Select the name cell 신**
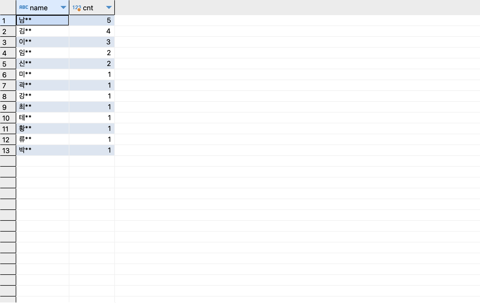 pyautogui.click(x=43, y=64)
